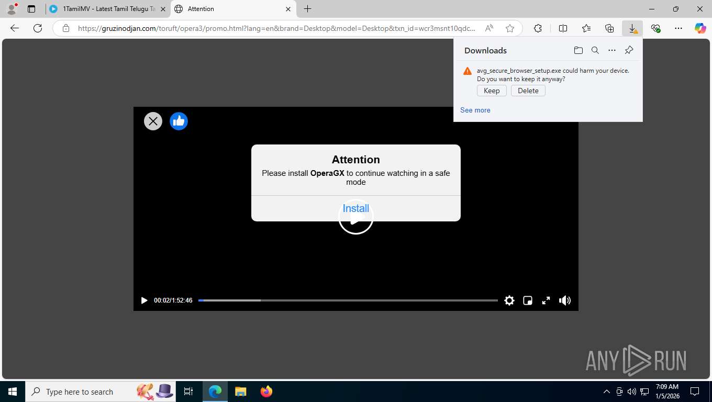This screenshot has width=712, height=402.
Task: Open the system tray volume icon
Action: [632, 392]
